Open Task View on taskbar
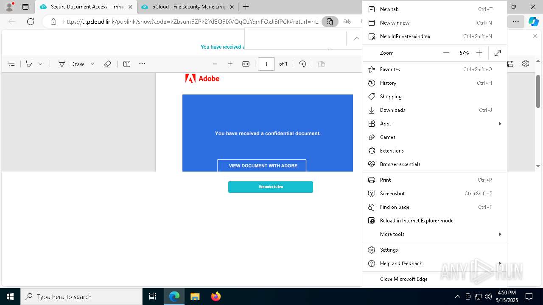The height and width of the screenshot is (305, 543). (153, 297)
